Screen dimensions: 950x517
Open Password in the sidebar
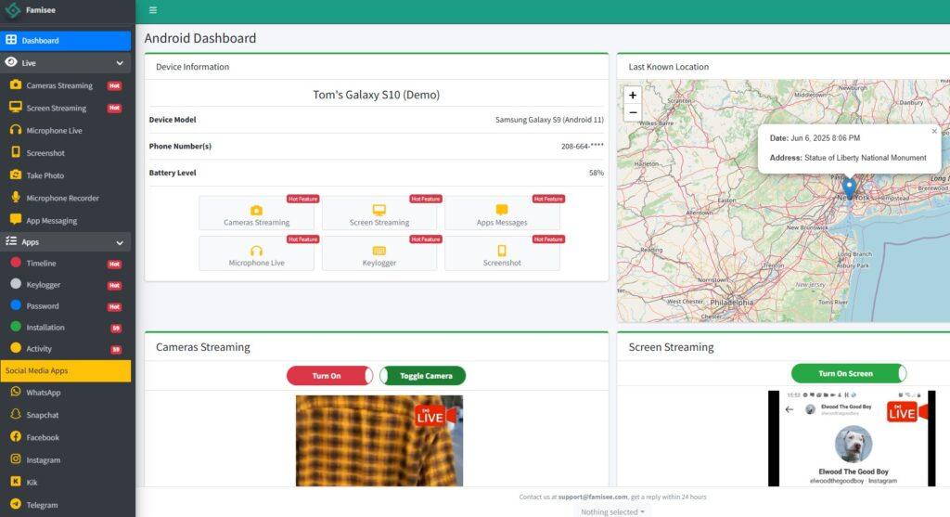tap(66, 306)
